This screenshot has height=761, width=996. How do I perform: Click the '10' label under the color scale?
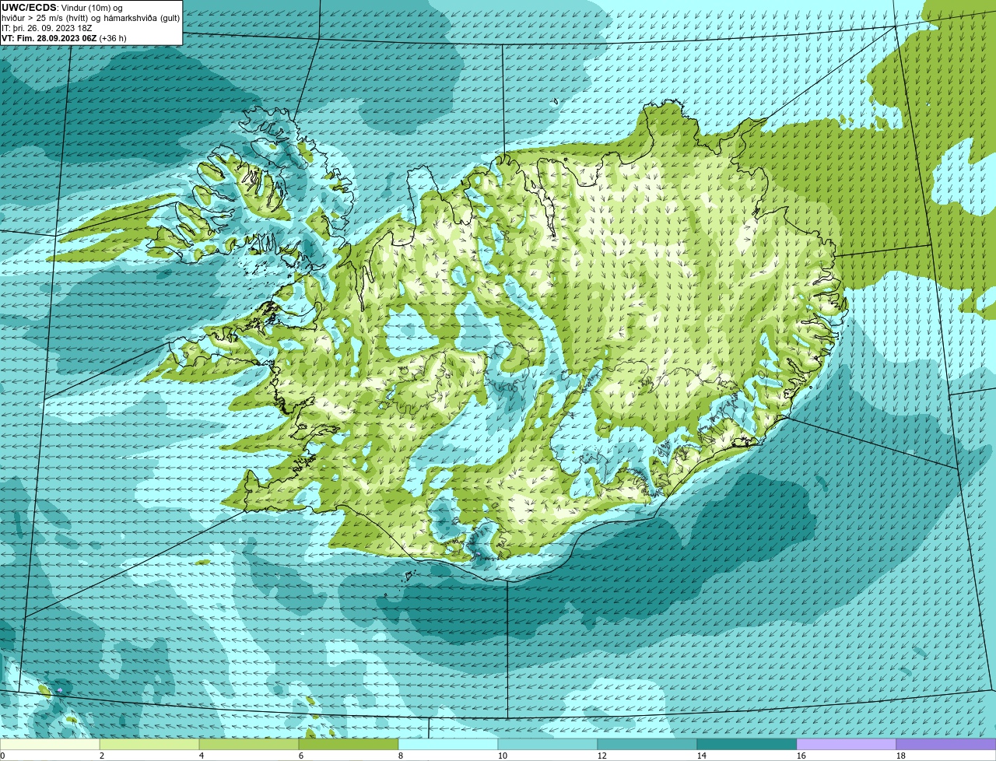[x=503, y=756]
